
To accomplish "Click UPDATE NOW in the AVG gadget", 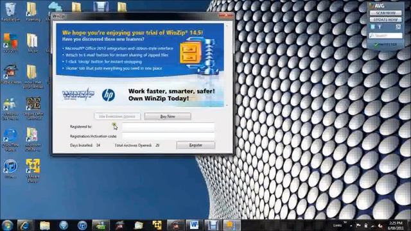I will point(385,20).
